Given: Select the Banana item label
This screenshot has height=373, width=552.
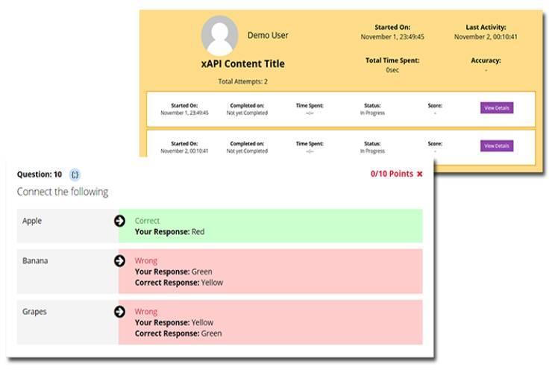Looking at the screenshot, I should point(35,261).
